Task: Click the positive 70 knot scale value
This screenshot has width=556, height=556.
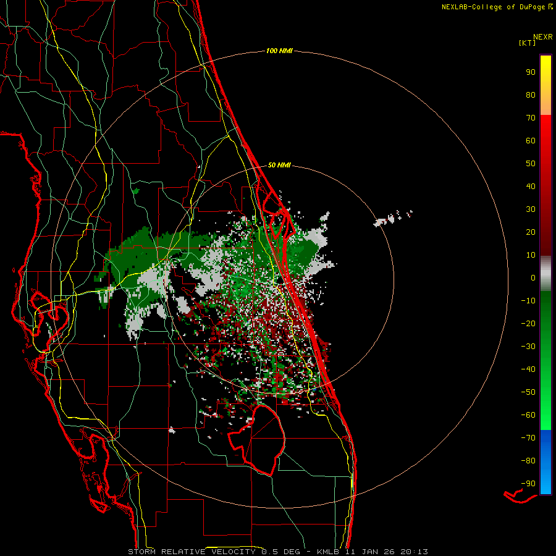Action: tap(531, 118)
